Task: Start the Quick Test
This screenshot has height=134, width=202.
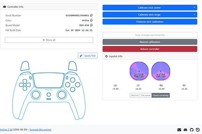Action: pos(88,56)
